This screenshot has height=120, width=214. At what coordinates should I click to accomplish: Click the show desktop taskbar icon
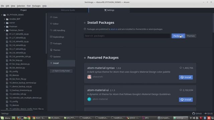pos(13,118)
